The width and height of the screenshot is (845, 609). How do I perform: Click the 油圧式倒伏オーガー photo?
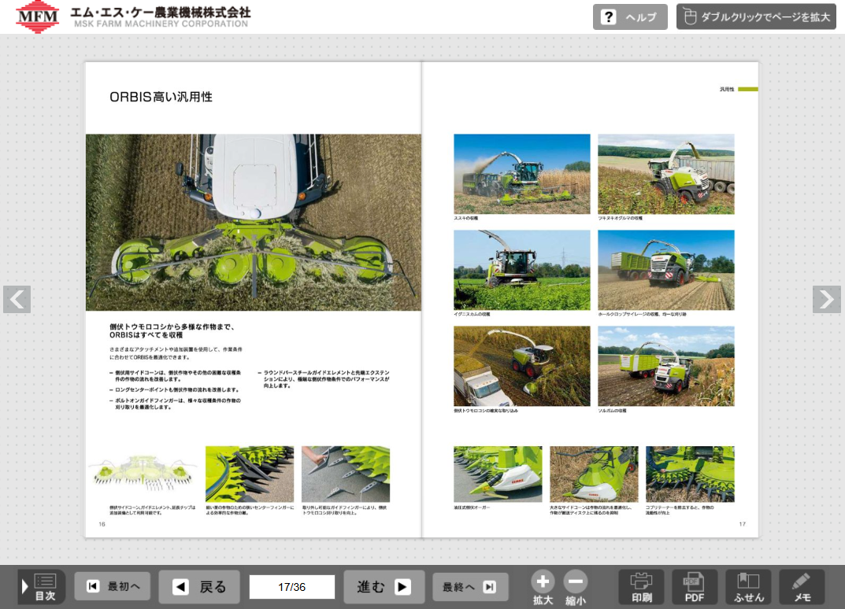498,474
